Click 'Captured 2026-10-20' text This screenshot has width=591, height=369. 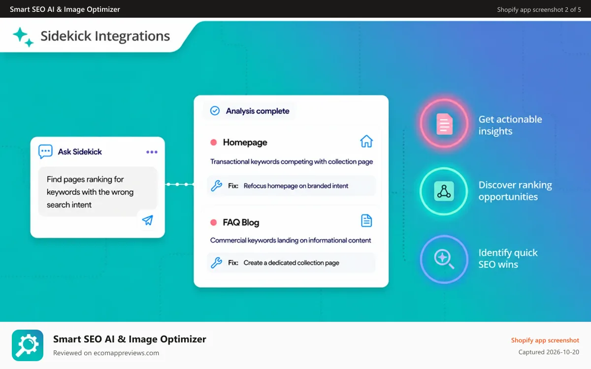549,352
